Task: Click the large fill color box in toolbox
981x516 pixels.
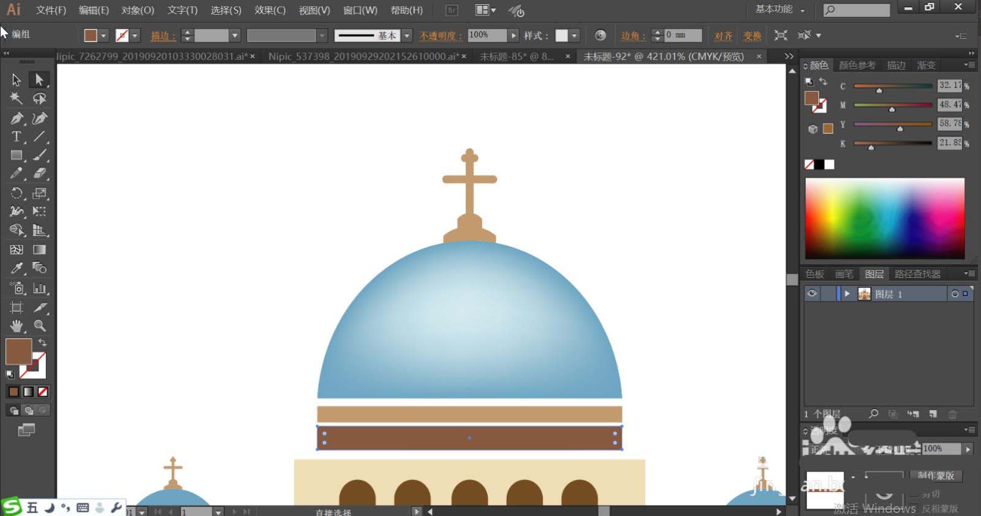Action: 18,352
